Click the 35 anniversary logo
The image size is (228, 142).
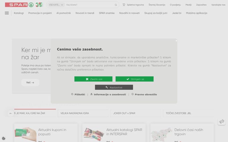[39, 5]
